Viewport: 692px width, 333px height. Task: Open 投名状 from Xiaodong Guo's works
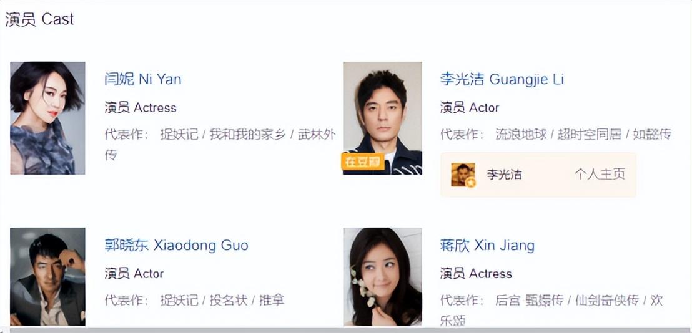click(x=228, y=301)
